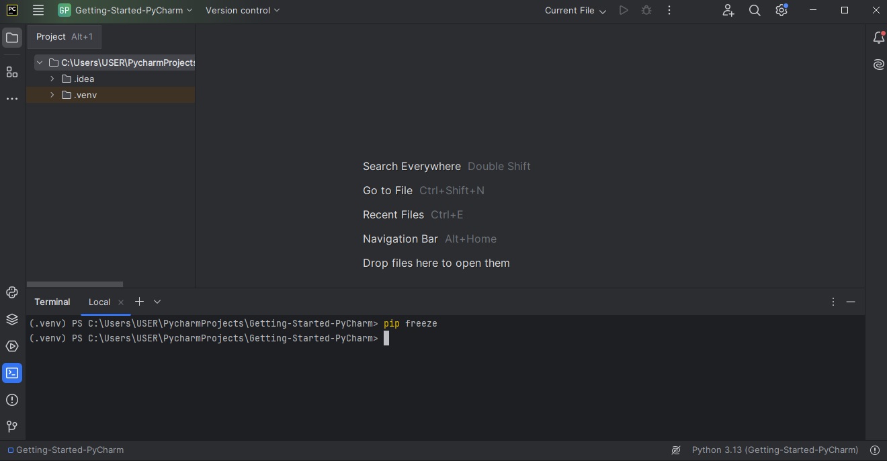Screen dimensions: 887x461
Task: Expand the .idea folder chevron
Action: (52, 79)
